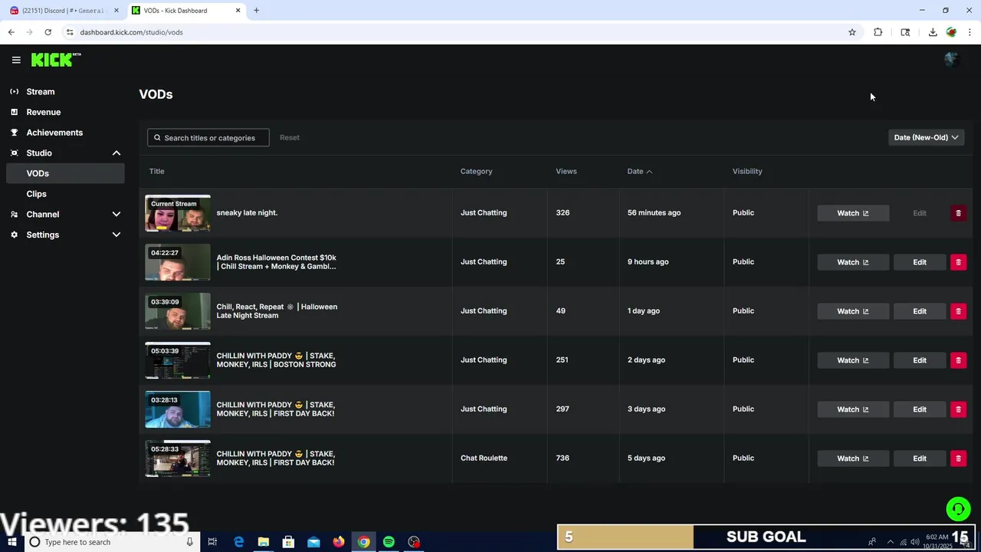Click the Kick logo
The width and height of the screenshot is (981, 552).
point(56,60)
